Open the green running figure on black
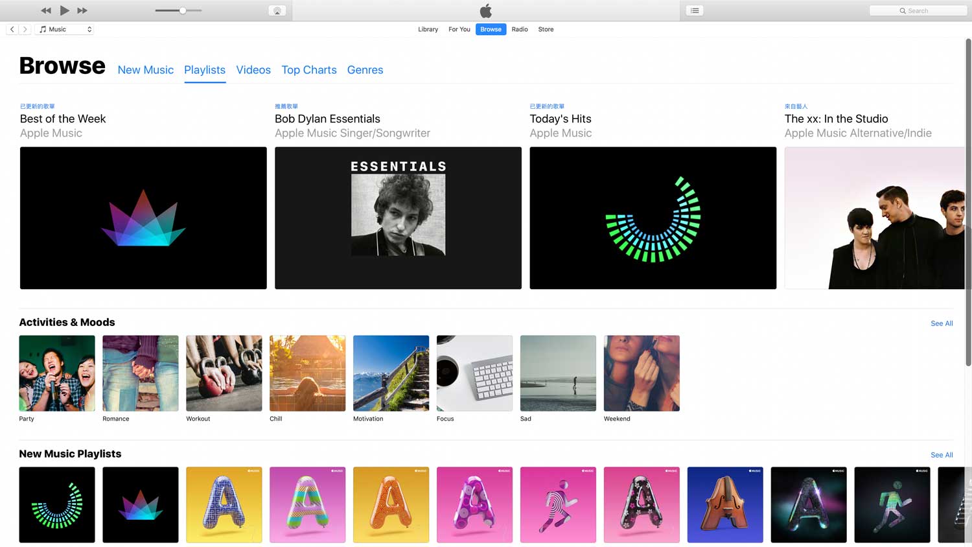Screen dimensions: 972x547 (892, 505)
